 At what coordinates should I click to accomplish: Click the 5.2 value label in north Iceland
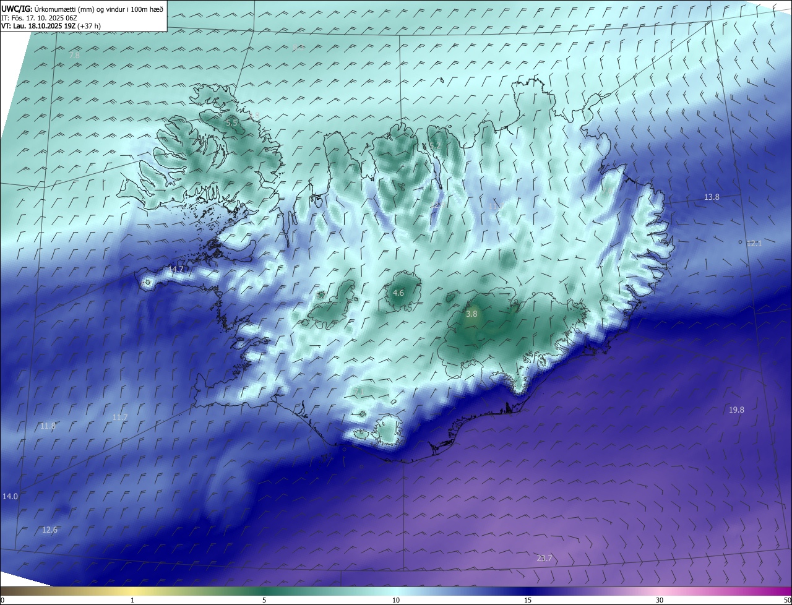[x=435, y=146]
